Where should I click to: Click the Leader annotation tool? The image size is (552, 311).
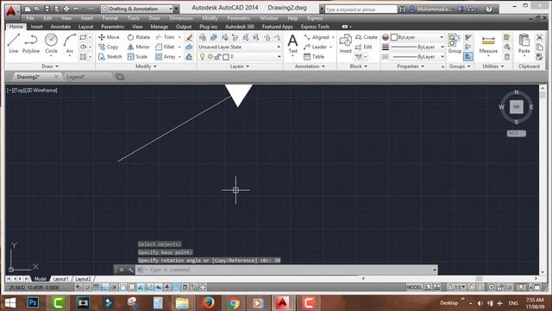316,47
